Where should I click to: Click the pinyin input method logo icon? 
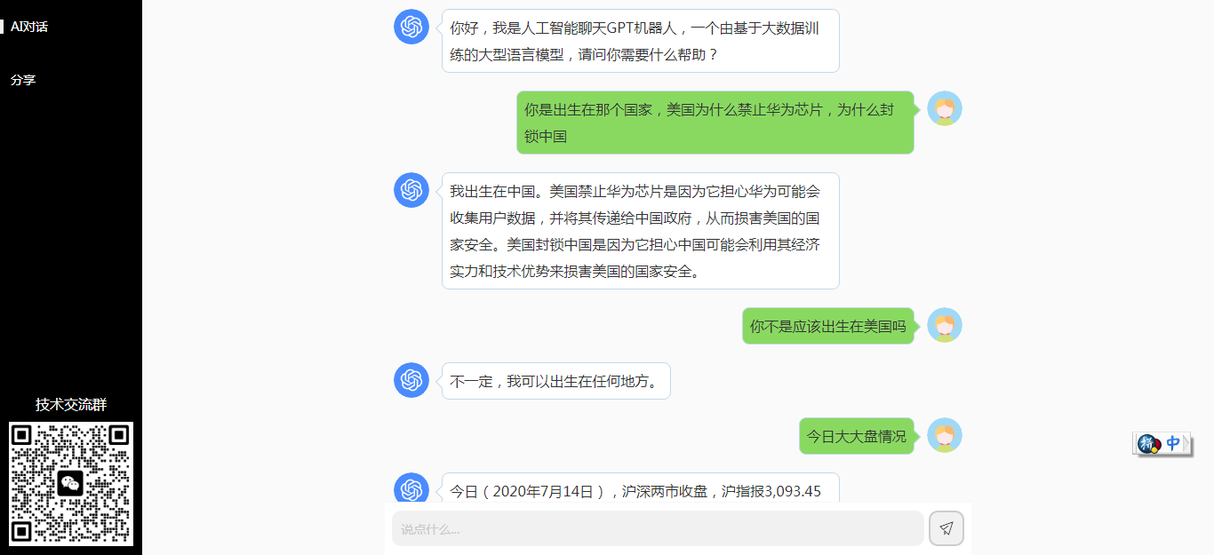point(1148,444)
